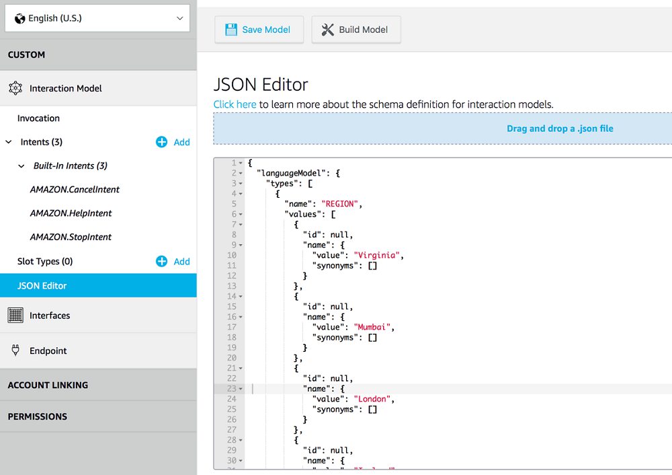Select AMAZON.CancelIntent in the sidebar
Viewport: 672px width, 475px height.
[74, 189]
